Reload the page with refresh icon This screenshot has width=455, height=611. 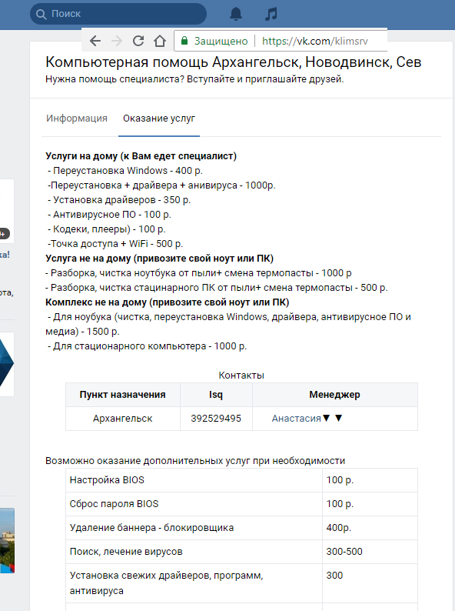coord(138,41)
